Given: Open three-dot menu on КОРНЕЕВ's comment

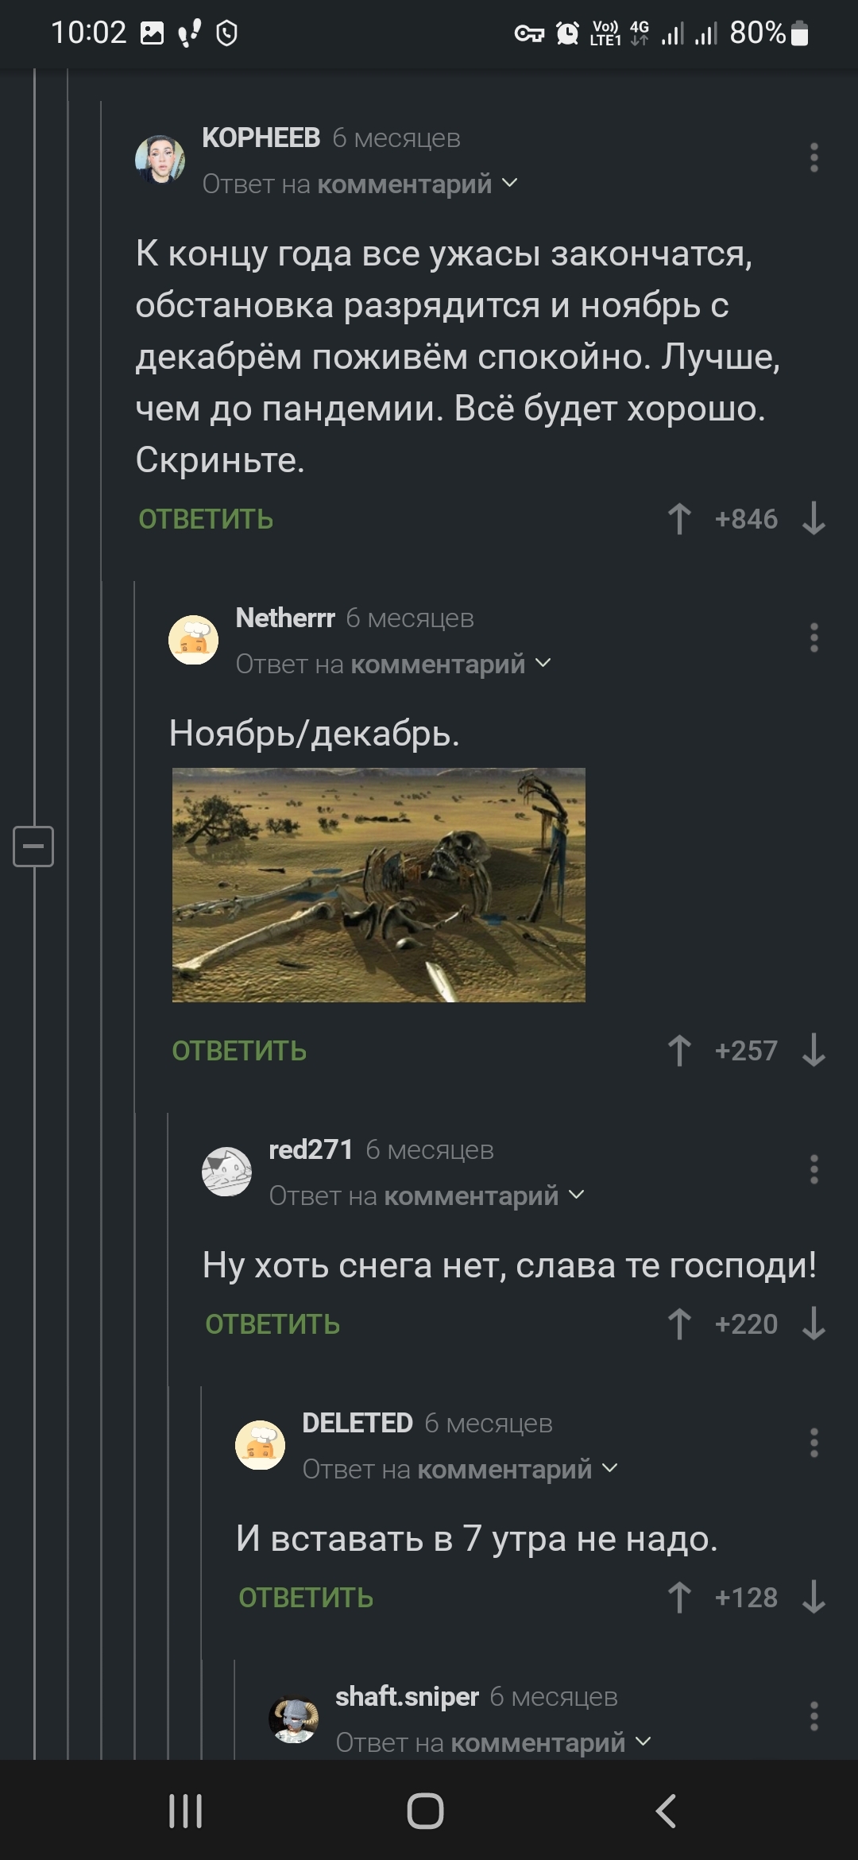Looking at the screenshot, I should pyautogui.click(x=814, y=158).
